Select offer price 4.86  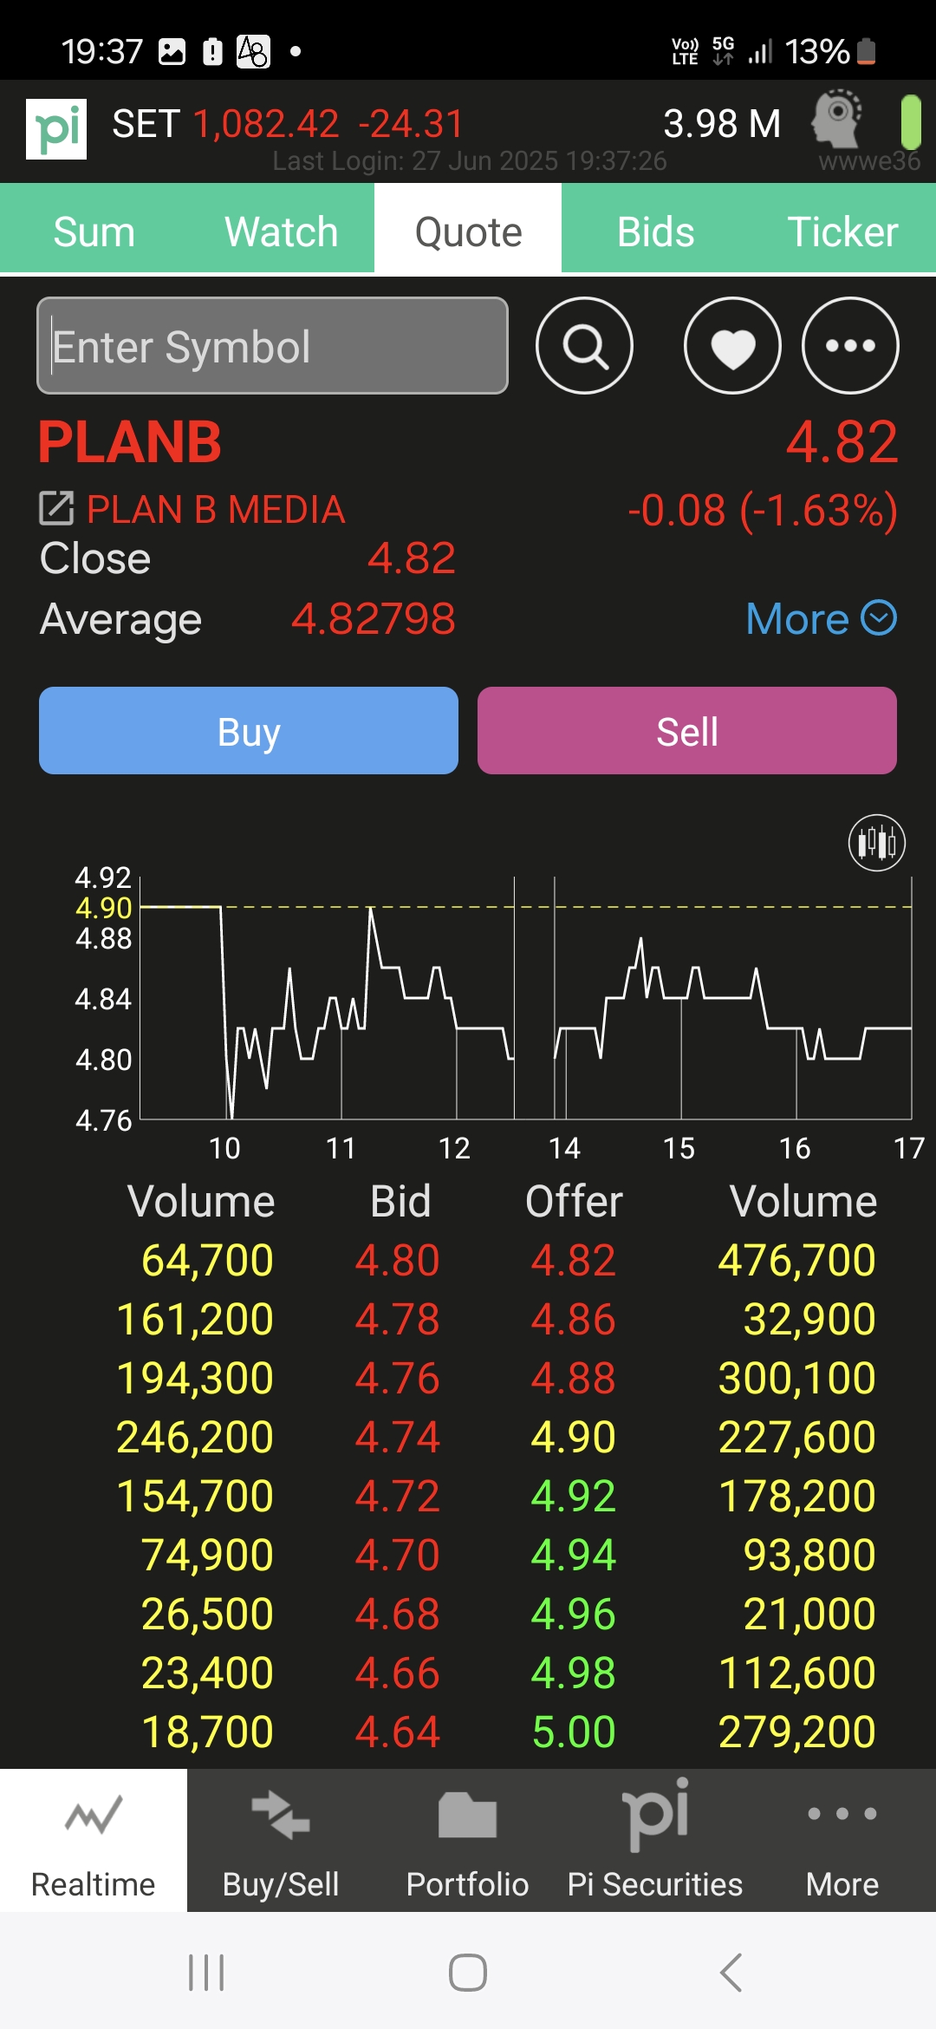pos(574,1319)
